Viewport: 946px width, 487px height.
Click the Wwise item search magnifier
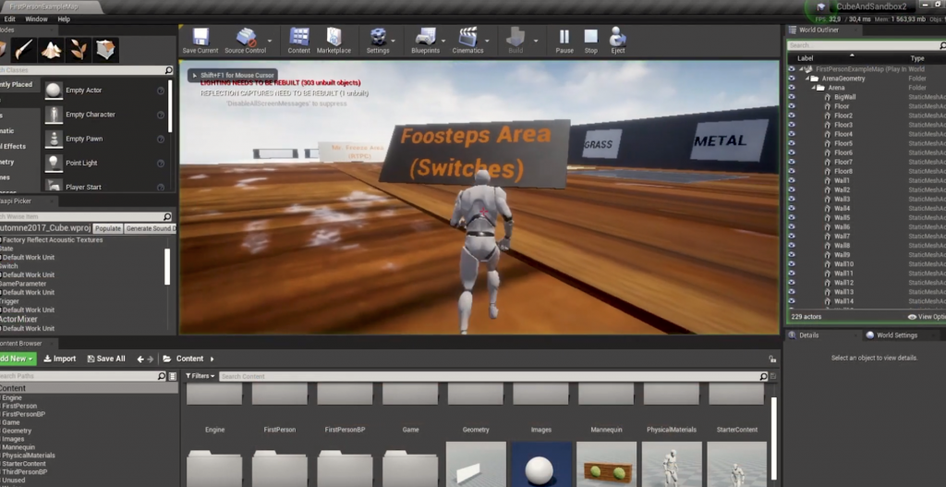pos(167,216)
